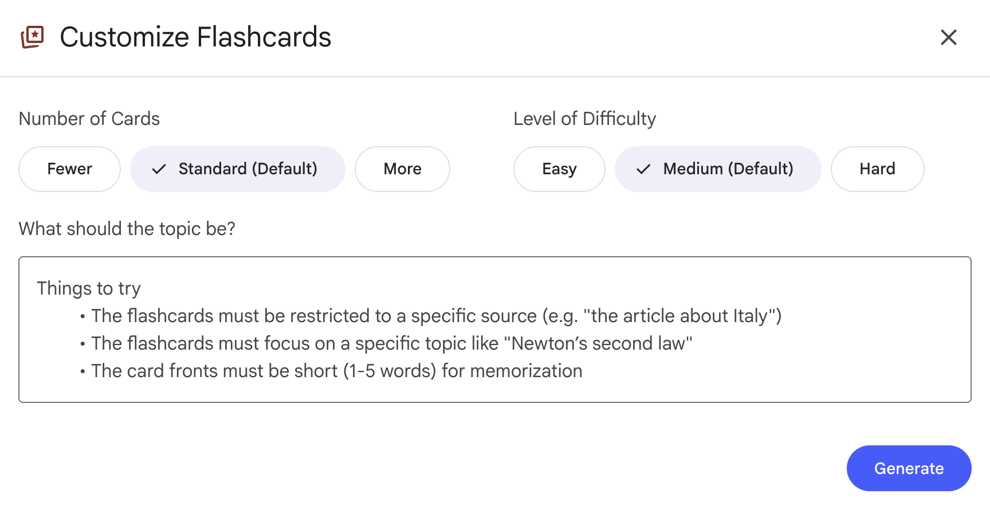Reselect Medium (Default) difficulty

pos(718,169)
